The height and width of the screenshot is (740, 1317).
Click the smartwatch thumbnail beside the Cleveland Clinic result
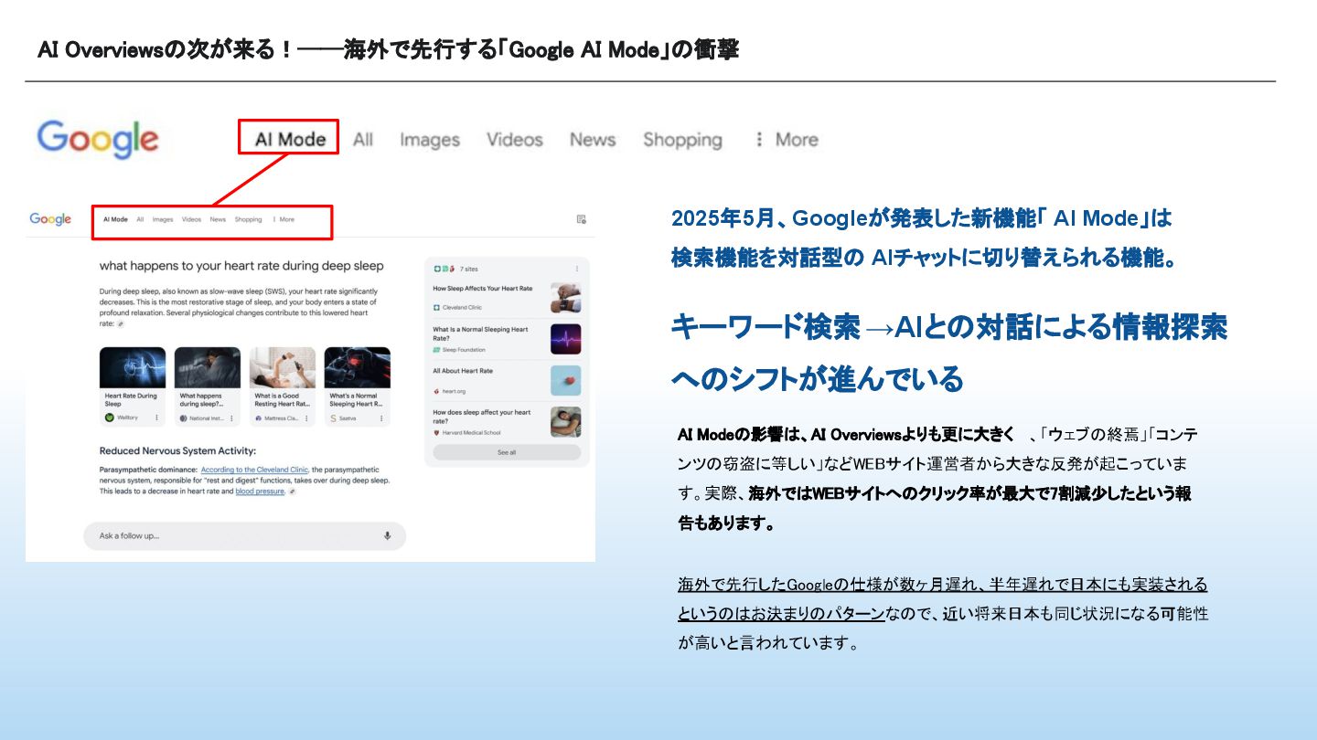point(565,298)
